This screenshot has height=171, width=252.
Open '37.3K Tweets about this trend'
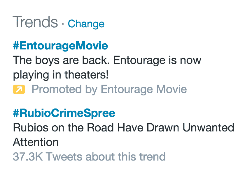(89, 156)
